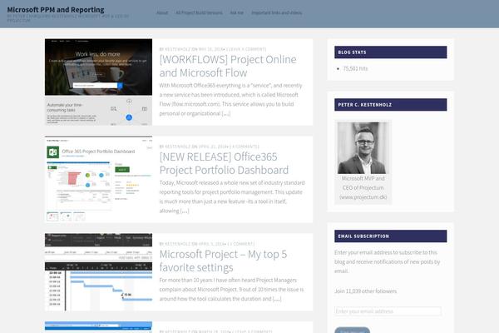Go to the Ask me page
Image resolution: width=499 pixels, height=333 pixels.
point(237,12)
